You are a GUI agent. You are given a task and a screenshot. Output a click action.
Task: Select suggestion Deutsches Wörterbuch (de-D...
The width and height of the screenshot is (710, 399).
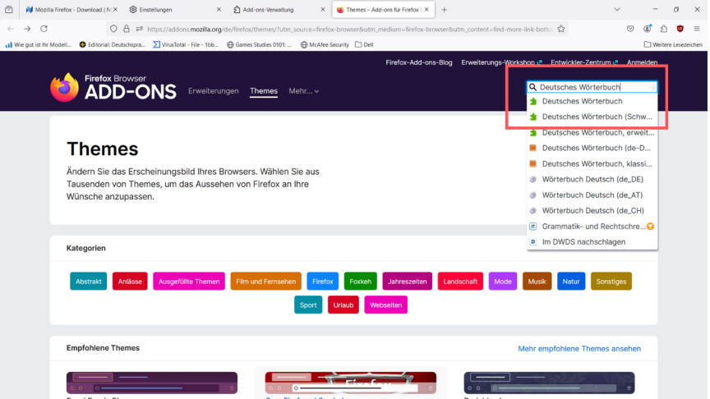(592, 148)
